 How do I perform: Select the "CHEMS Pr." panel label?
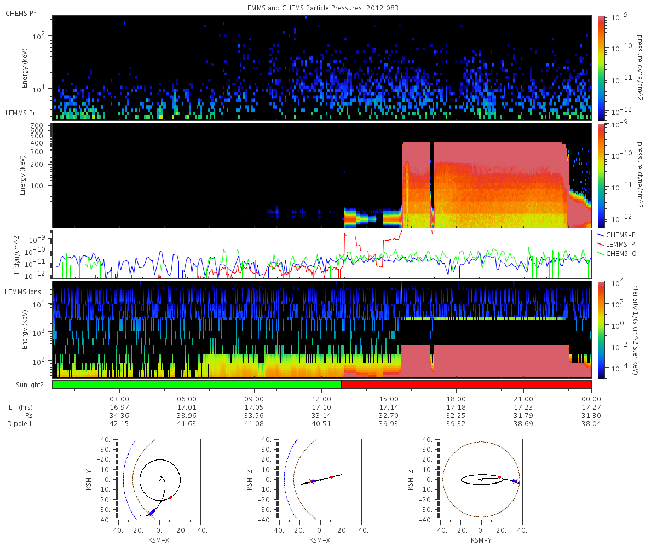pyautogui.click(x=21, y=13)
